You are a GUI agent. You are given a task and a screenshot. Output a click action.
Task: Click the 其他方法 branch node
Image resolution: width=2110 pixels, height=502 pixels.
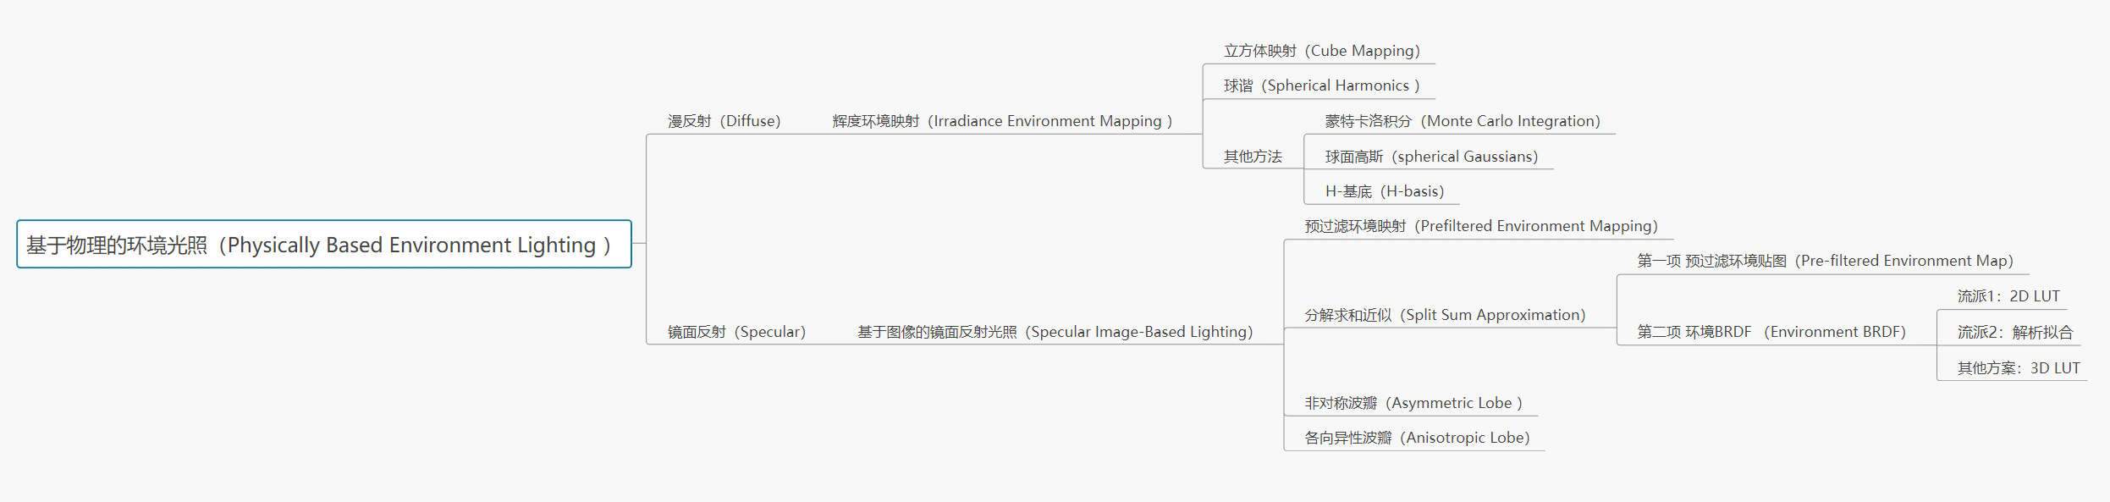(1253, 157)
